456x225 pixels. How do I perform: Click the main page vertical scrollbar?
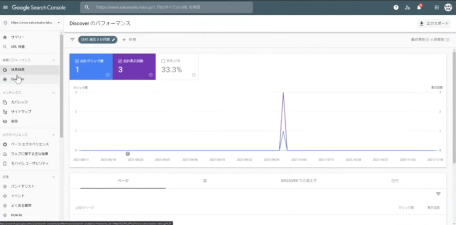pos(454,108)
